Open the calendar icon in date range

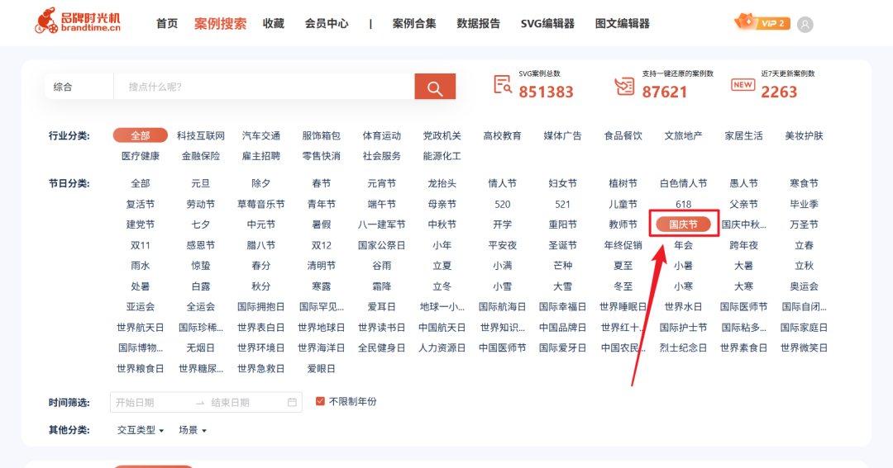292,402
